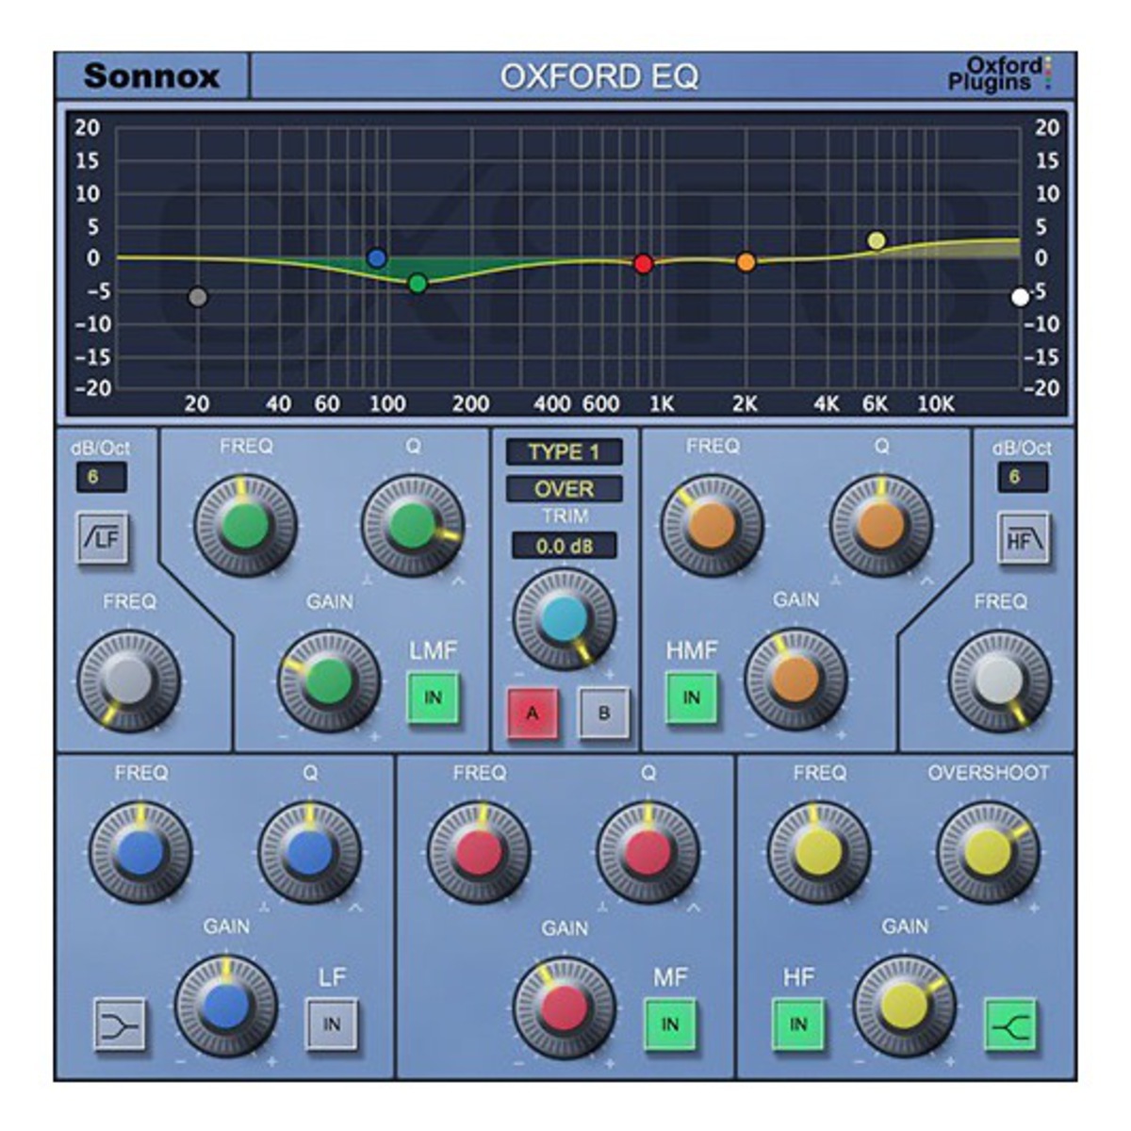The height and width of the screenshot is (1131, 1131).
Task: Click the orange HMF GAIN knob
Action: coord(795,680)
